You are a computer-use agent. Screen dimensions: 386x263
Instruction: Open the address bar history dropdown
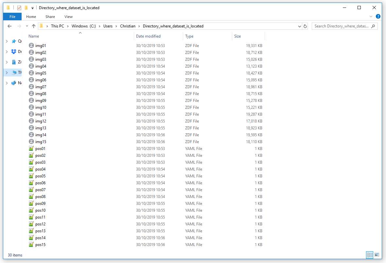pyautogui.click(x=299, y=26)
